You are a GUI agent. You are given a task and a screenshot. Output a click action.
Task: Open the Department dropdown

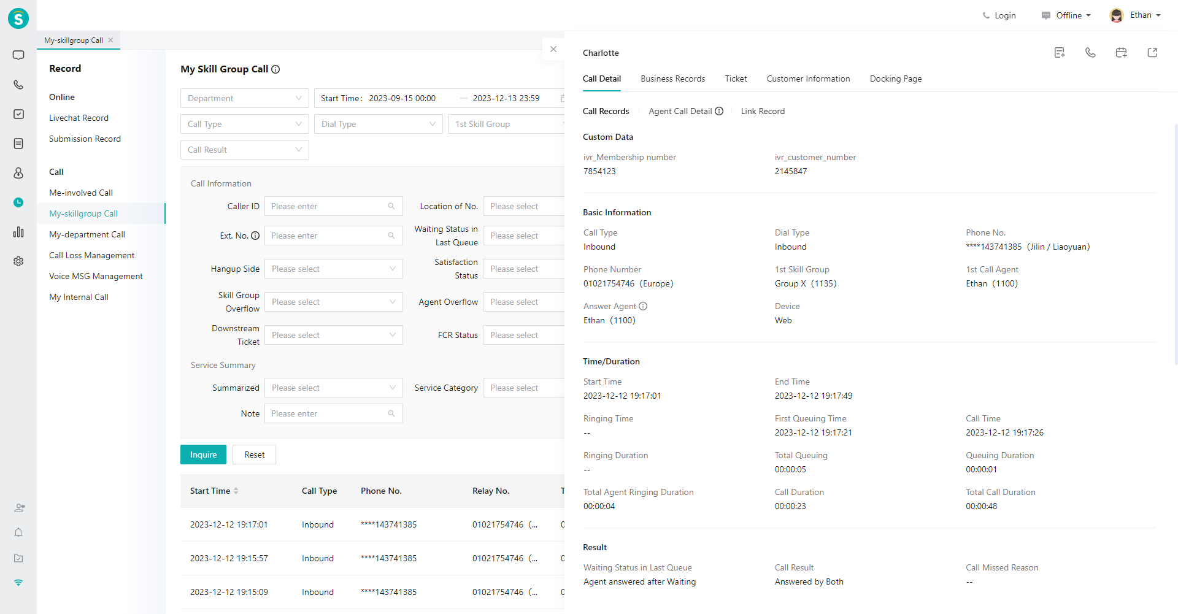tap(245, 98)
